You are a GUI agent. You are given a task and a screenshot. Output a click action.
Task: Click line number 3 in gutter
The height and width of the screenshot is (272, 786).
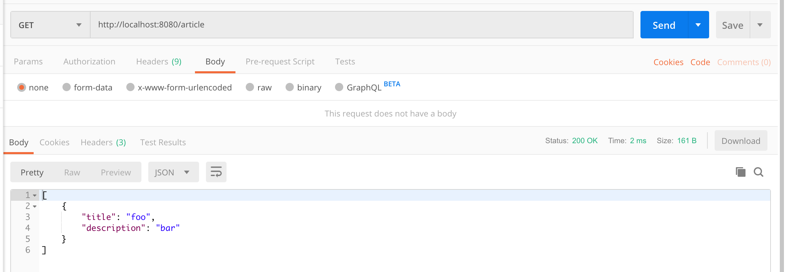[28, 217]
